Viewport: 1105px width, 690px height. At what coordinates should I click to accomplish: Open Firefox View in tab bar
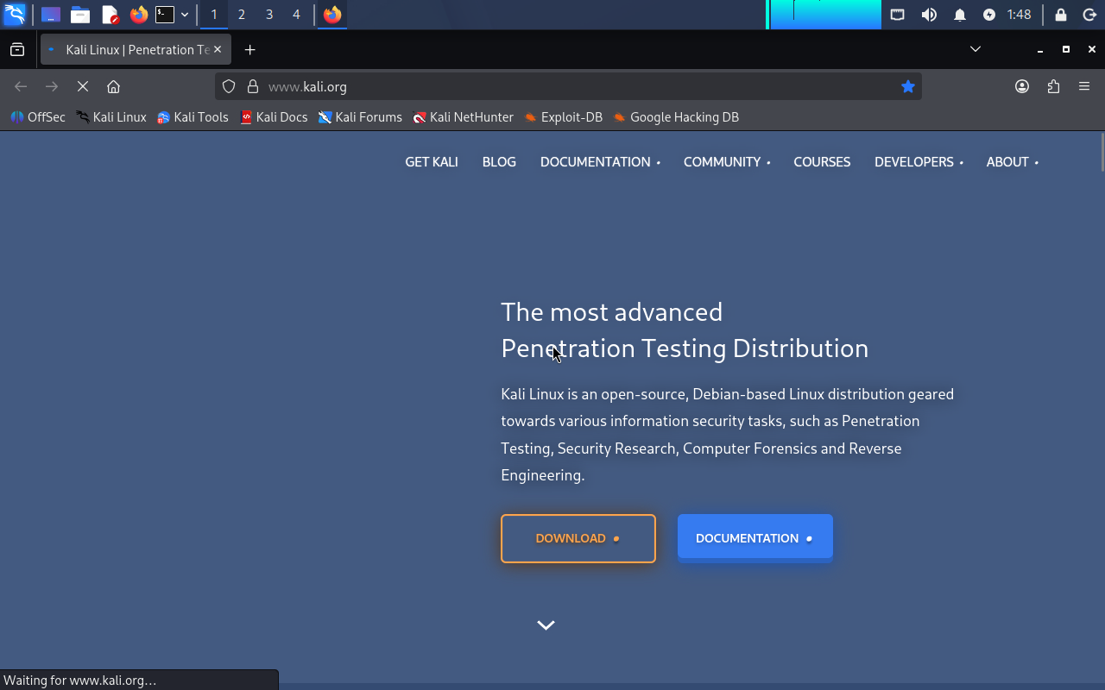point(17,50)
